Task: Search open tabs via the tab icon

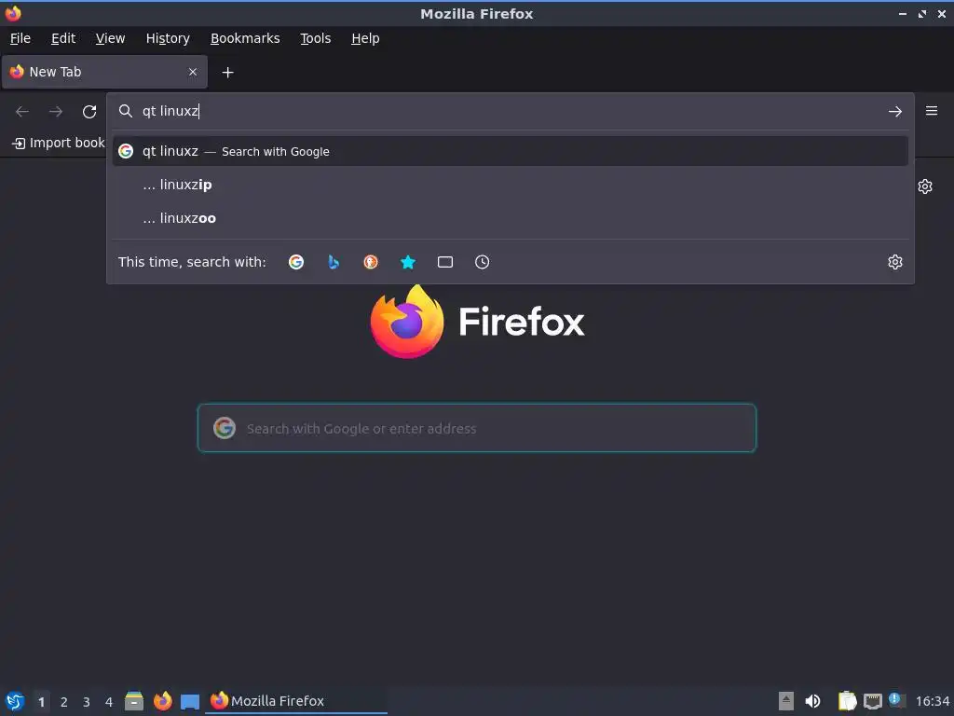Action: (x=444, y=262)
